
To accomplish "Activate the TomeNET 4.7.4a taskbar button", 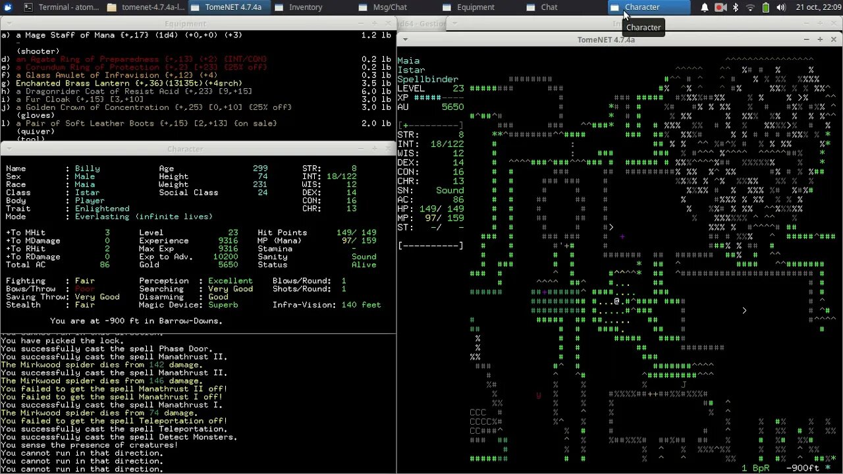I will coord(229,7).
